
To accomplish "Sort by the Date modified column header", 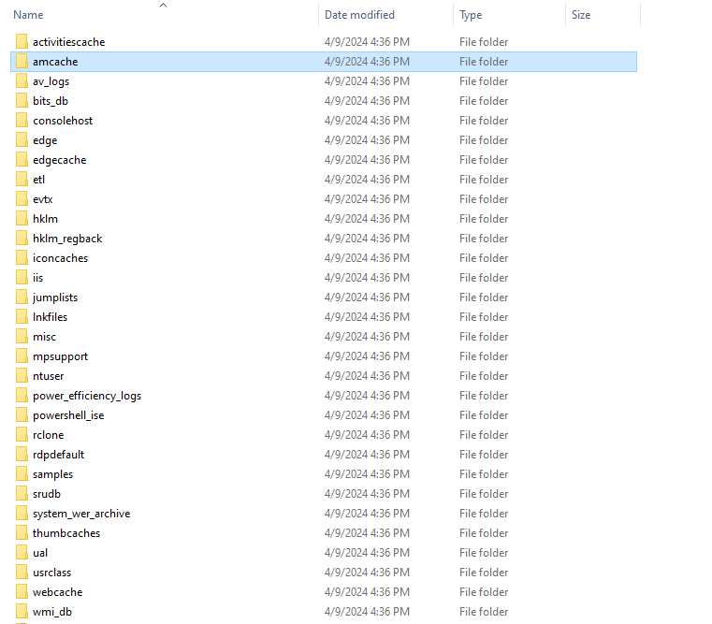I will coord(359,15).
